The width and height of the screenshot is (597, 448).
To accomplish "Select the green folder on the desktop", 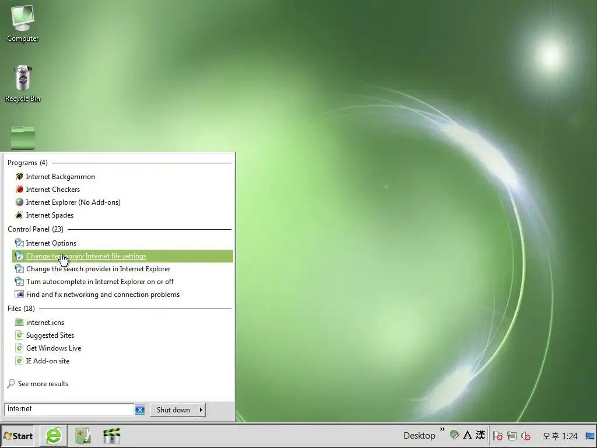I will 23,138.
